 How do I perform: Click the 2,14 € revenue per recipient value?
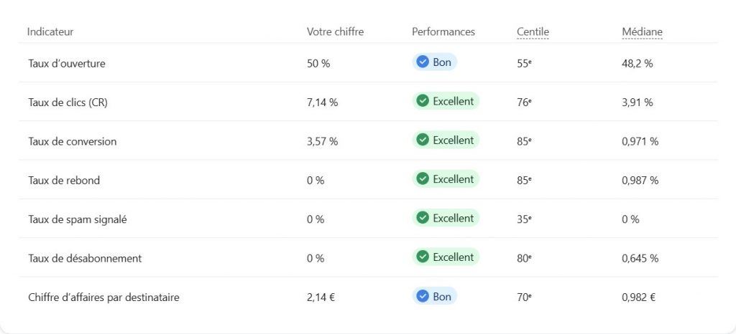(321, 297)
